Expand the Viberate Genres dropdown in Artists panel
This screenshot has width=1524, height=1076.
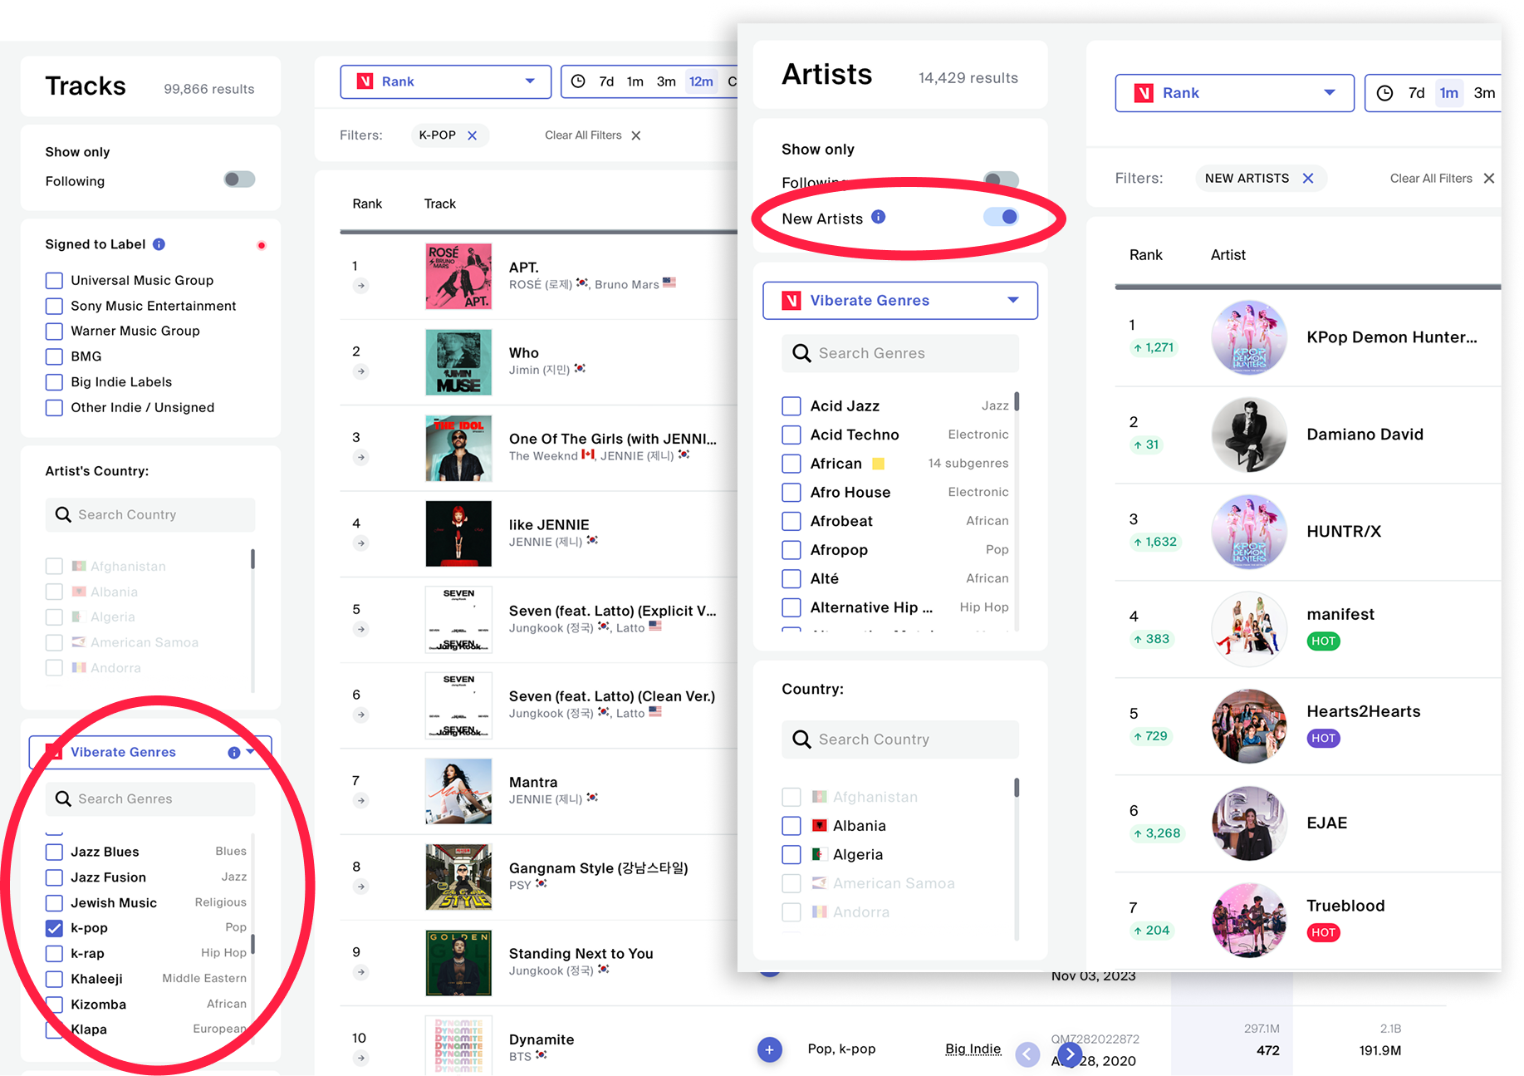click(899, 301)
